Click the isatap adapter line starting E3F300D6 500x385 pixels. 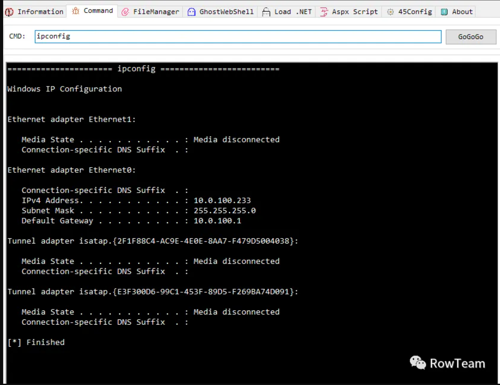pos(153,291)
